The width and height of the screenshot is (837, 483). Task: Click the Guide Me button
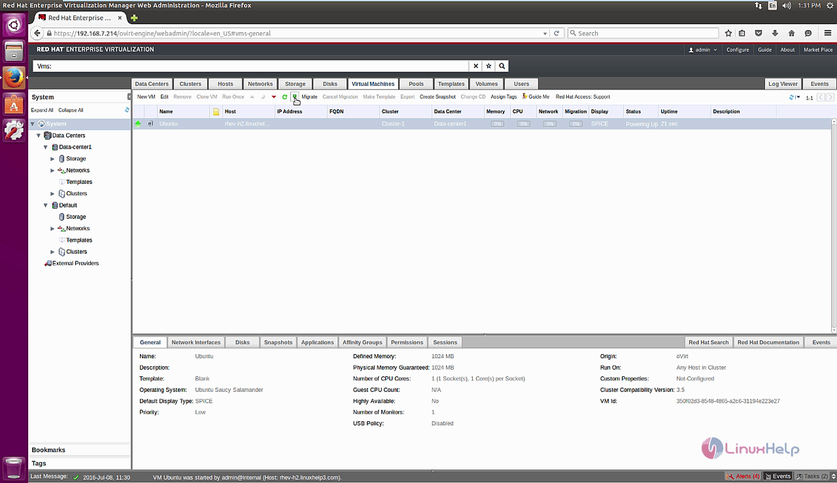[x=536, y=97]
